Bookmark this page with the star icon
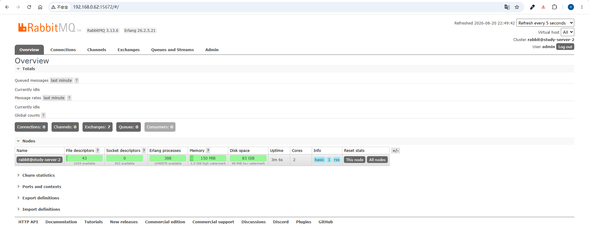 517,7
